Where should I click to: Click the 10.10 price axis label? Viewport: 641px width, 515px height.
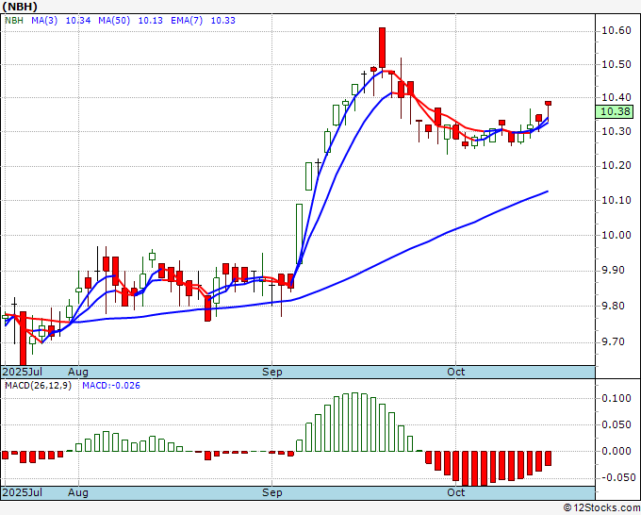pyautogui.click(x=616, y=200)
